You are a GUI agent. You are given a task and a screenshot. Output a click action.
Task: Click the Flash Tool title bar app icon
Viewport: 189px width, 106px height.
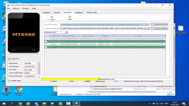pyautogui.click(x=8, y=5)
